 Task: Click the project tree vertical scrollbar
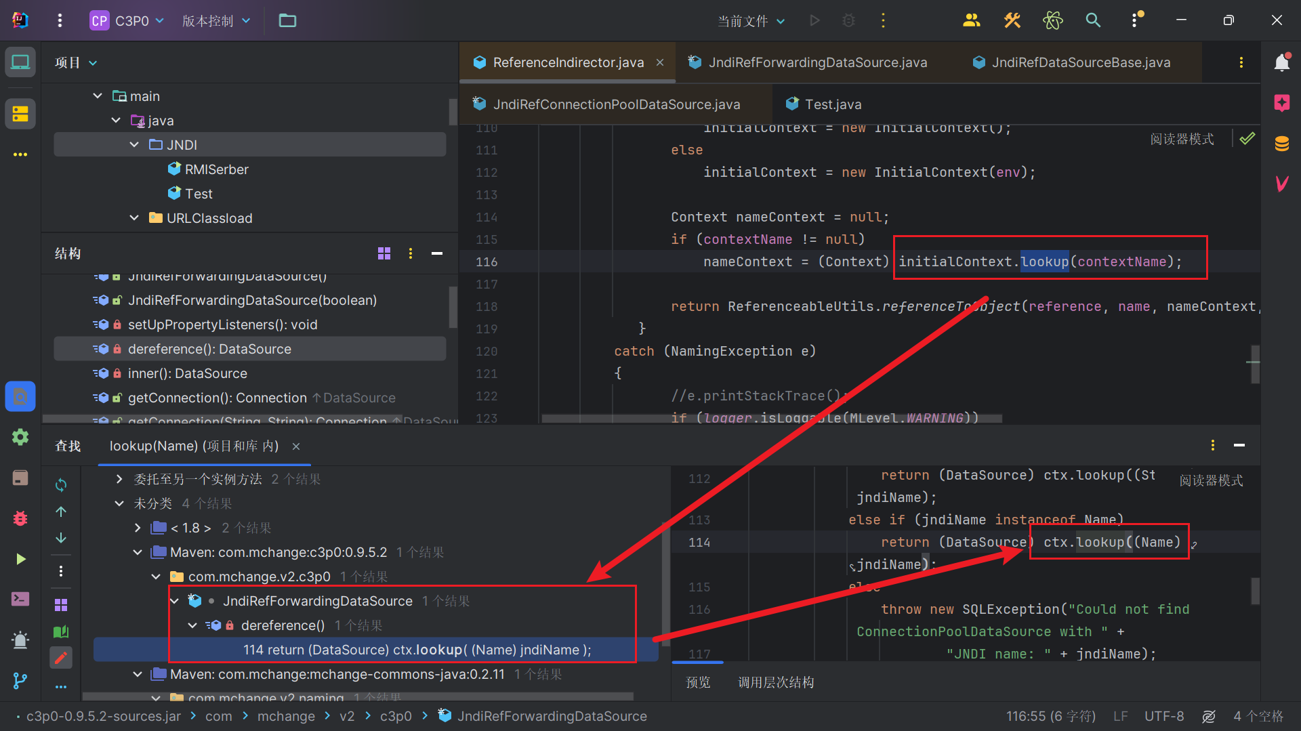tap(453, 112)
